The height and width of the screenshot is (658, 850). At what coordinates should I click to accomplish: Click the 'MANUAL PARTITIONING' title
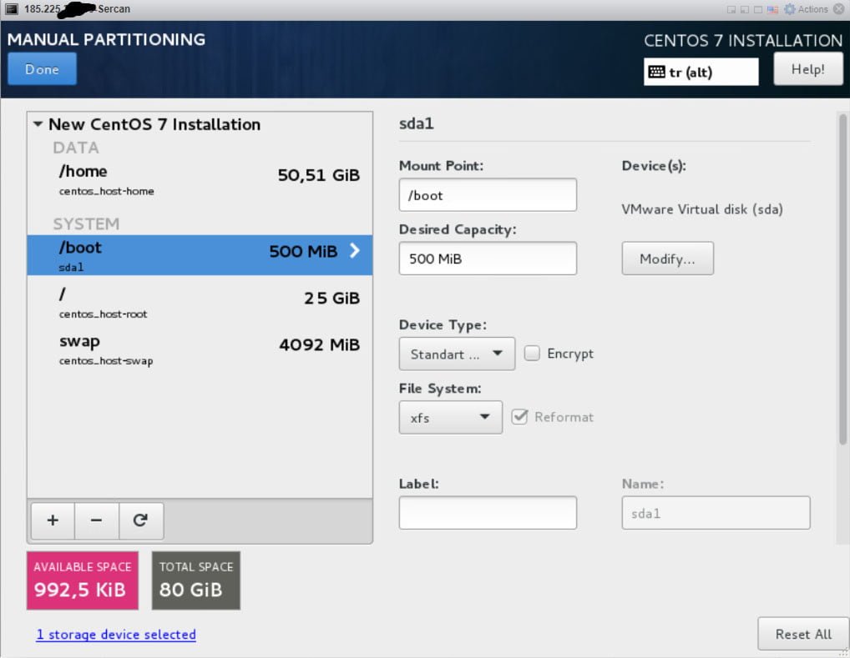(x=106, y=39)
